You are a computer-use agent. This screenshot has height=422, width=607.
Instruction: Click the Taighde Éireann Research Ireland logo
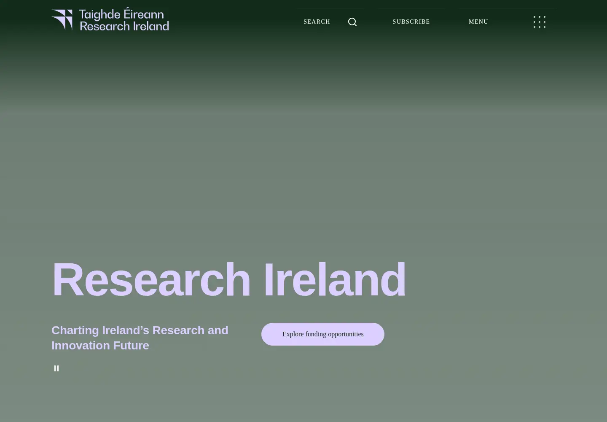click(x=110, y=19)
